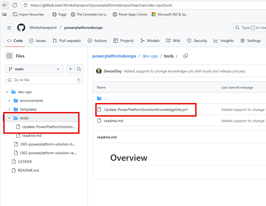Image resolution: width=266 pixels, height=206 pixels.
Task: Click the Go to file input
Action: pyautogui.click(x=44, y=80)
